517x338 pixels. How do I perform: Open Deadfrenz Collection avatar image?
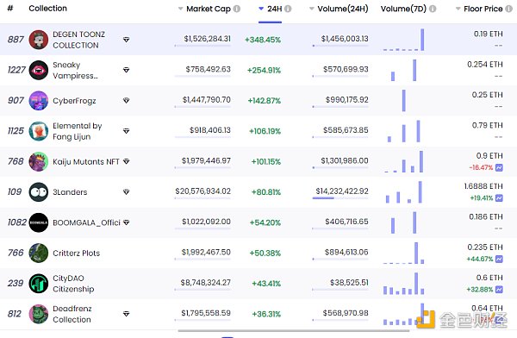39,314
